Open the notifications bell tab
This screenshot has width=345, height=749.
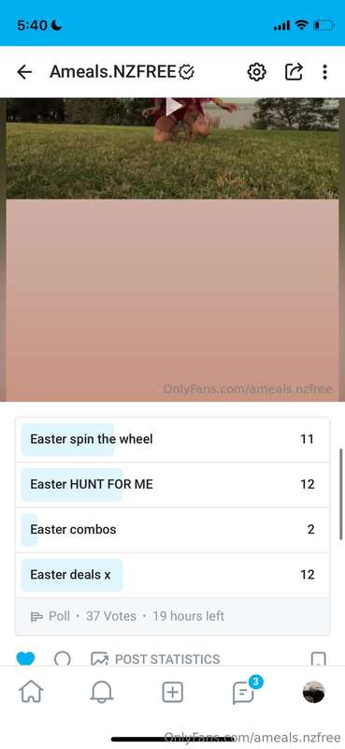click(102, 692)
